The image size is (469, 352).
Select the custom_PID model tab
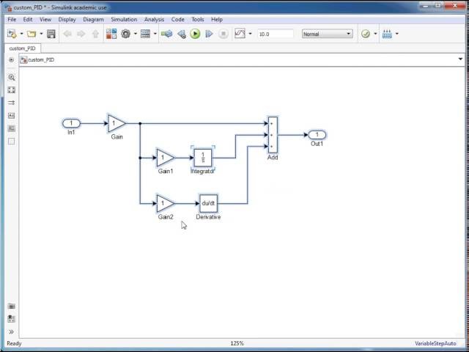point(23,48)
